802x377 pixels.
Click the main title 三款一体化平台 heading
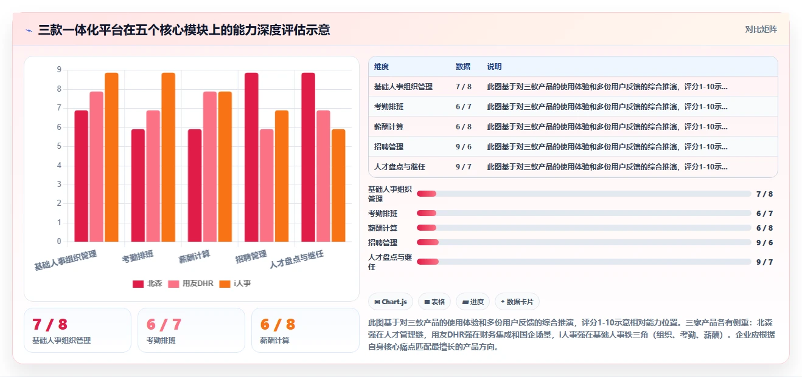point(184,30)
